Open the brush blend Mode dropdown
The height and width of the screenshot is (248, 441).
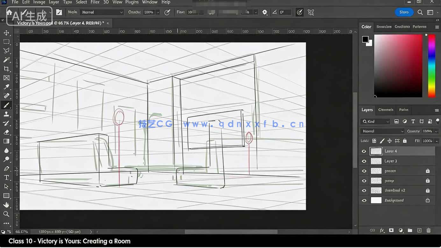[x=101, y=12]
